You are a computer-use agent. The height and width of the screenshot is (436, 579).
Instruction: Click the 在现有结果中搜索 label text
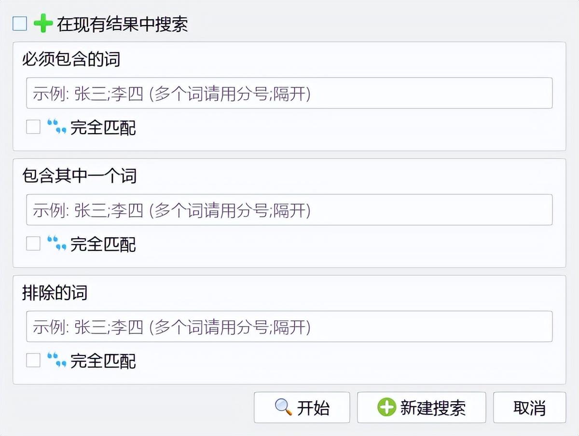tap(122, 24)
